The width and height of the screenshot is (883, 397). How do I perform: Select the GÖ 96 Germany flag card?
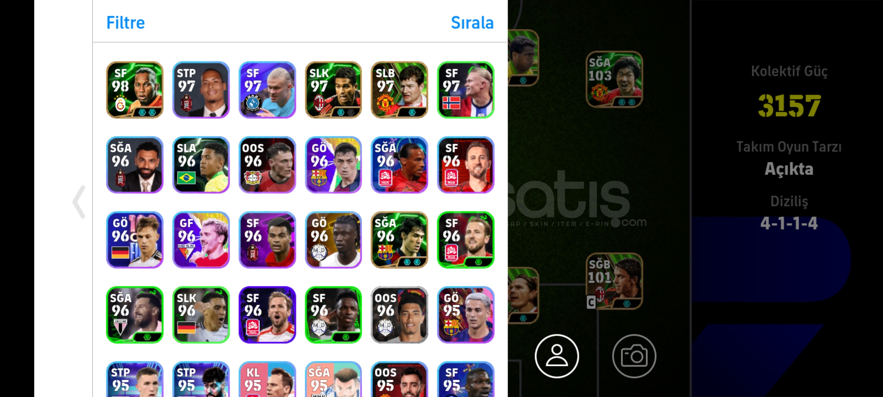135,240
